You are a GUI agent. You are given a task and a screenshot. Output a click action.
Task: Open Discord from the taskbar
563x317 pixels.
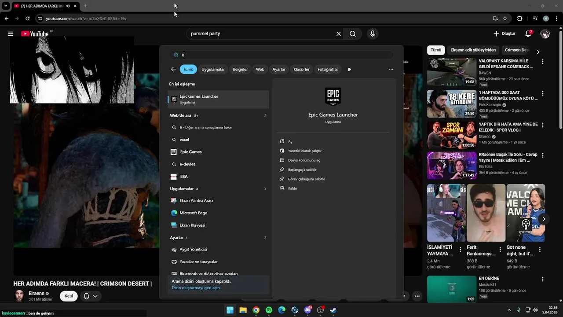[x=307, y=310]
